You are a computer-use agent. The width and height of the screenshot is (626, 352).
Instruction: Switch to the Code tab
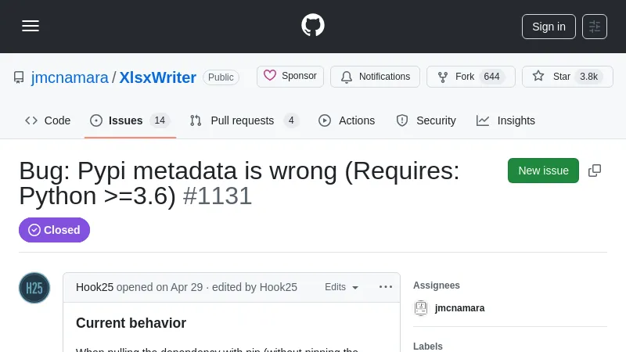pyautogui.click(x=48, y=120)
